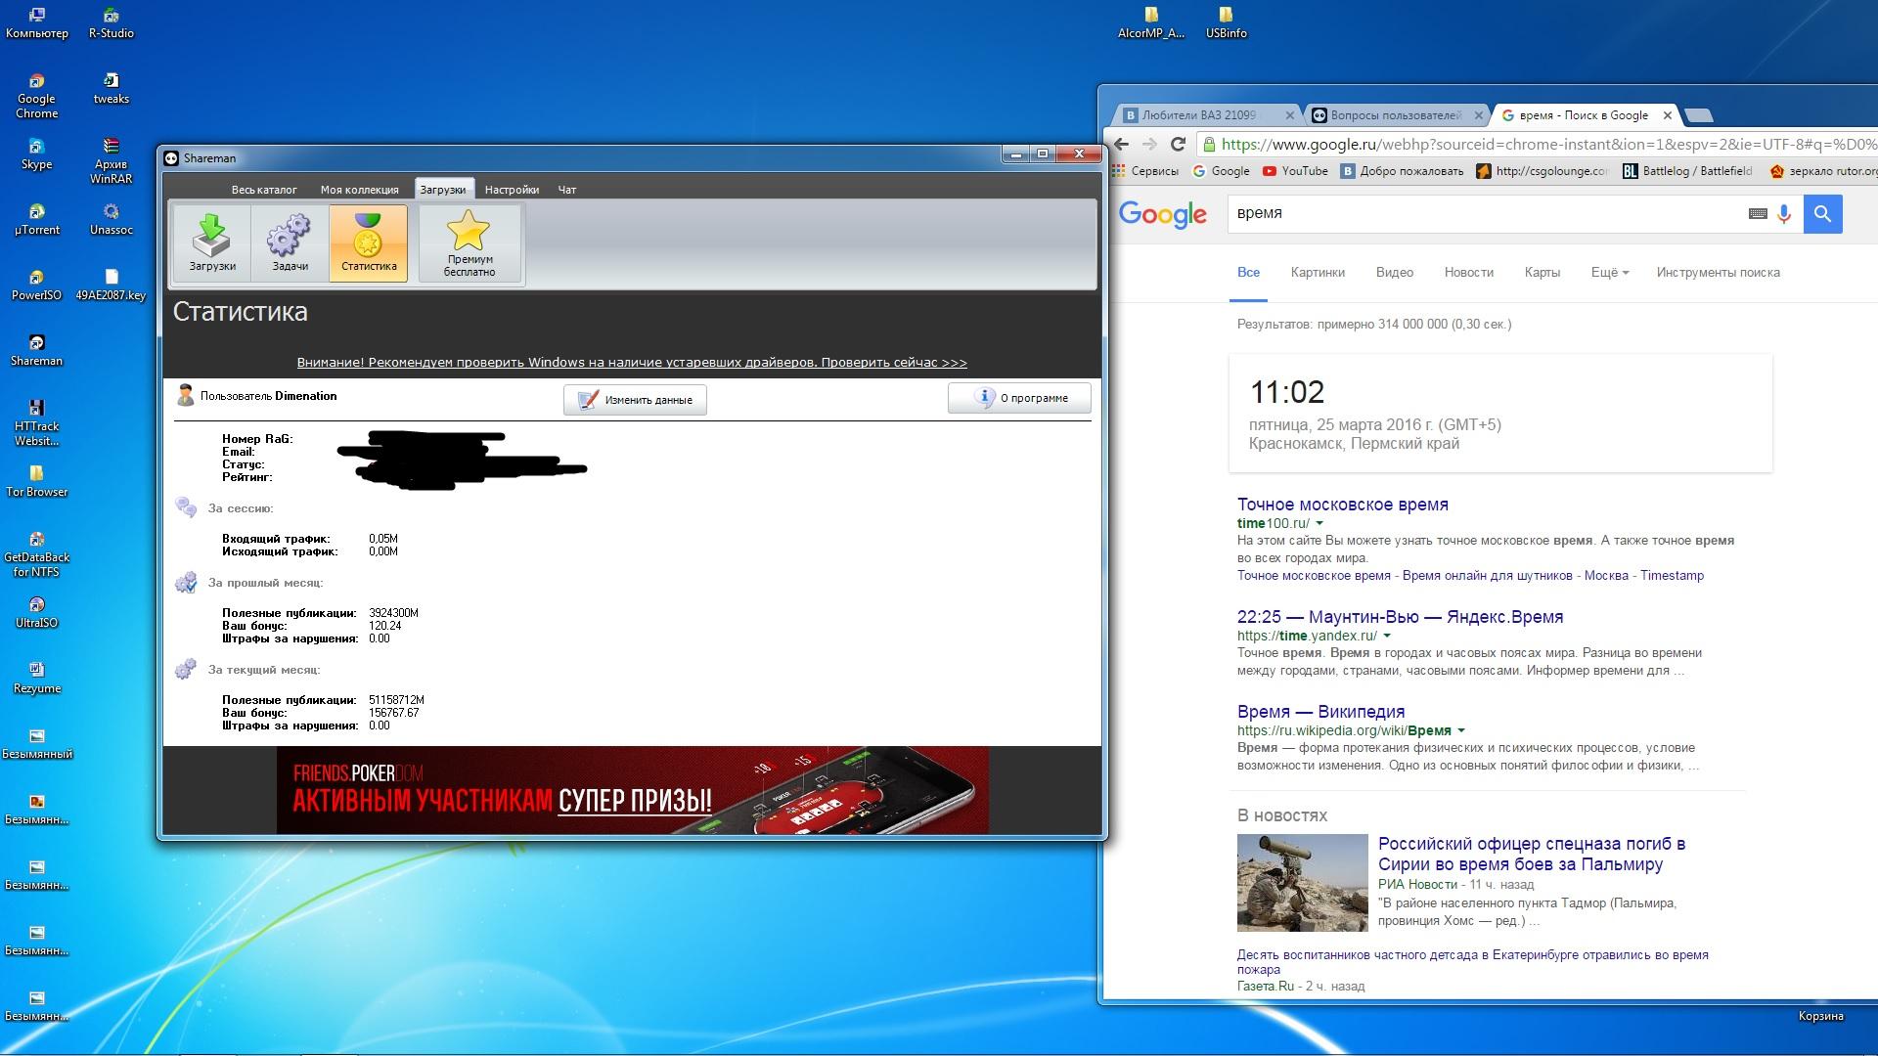Launch R-Studio from the desktop
1878x1056 pixels.
112,23
